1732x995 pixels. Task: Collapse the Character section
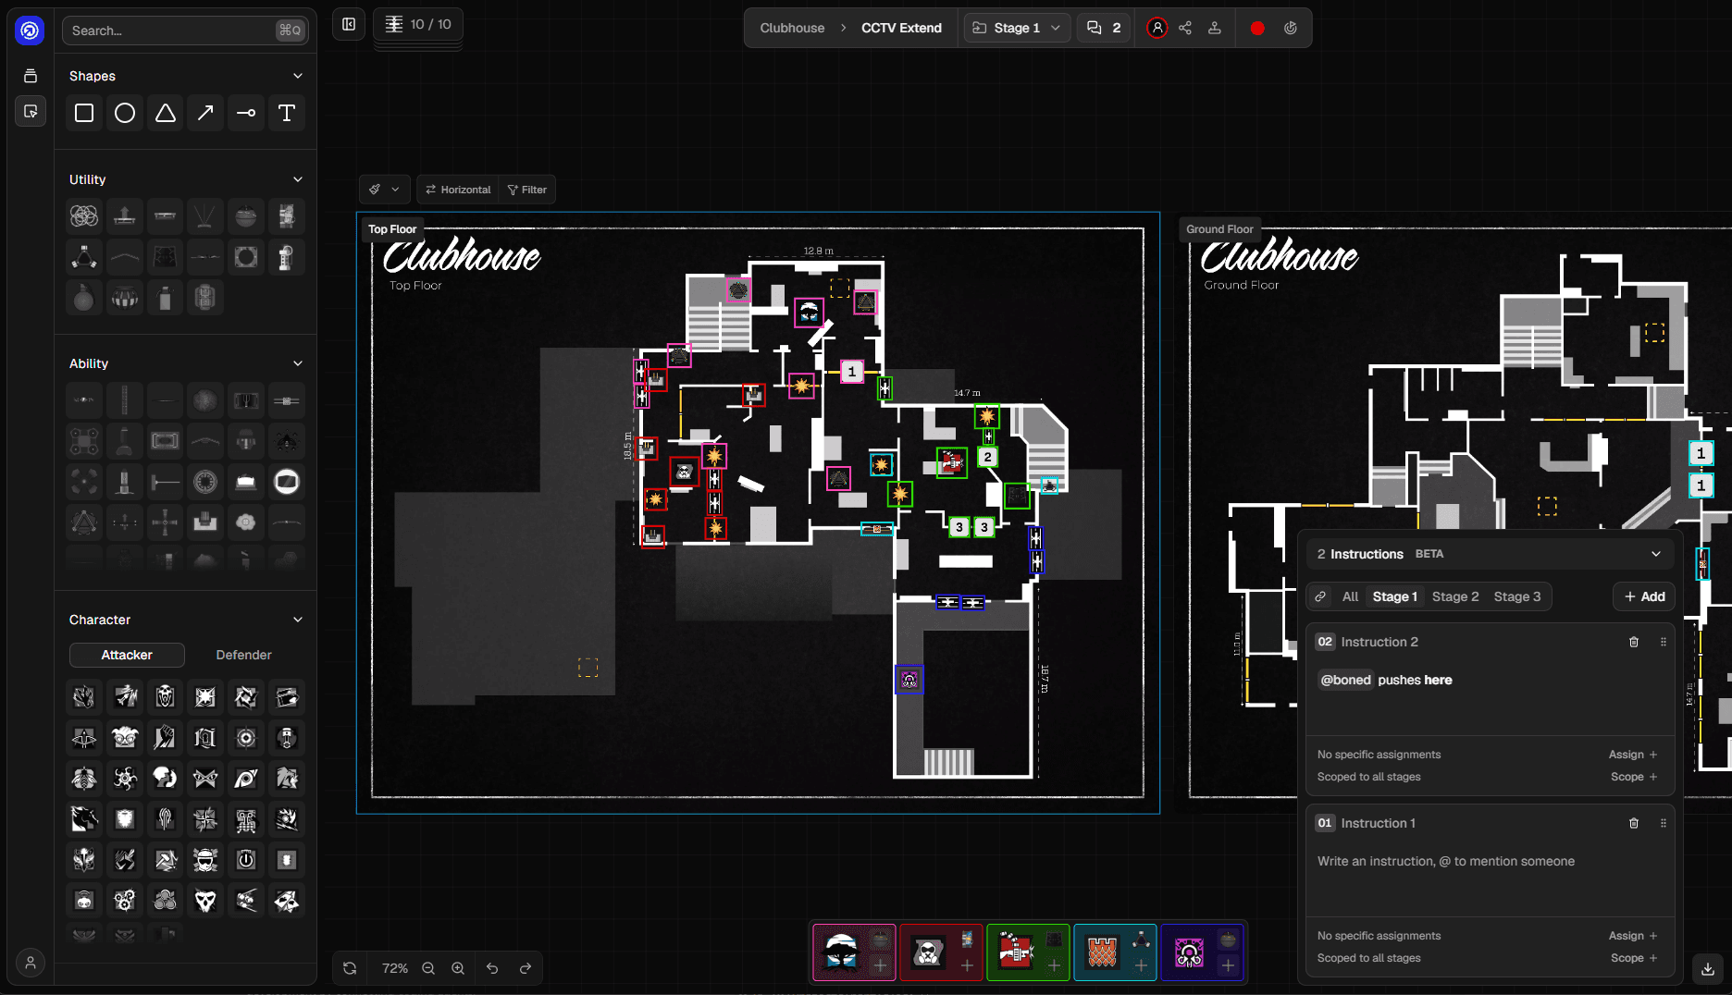point(298,620)
